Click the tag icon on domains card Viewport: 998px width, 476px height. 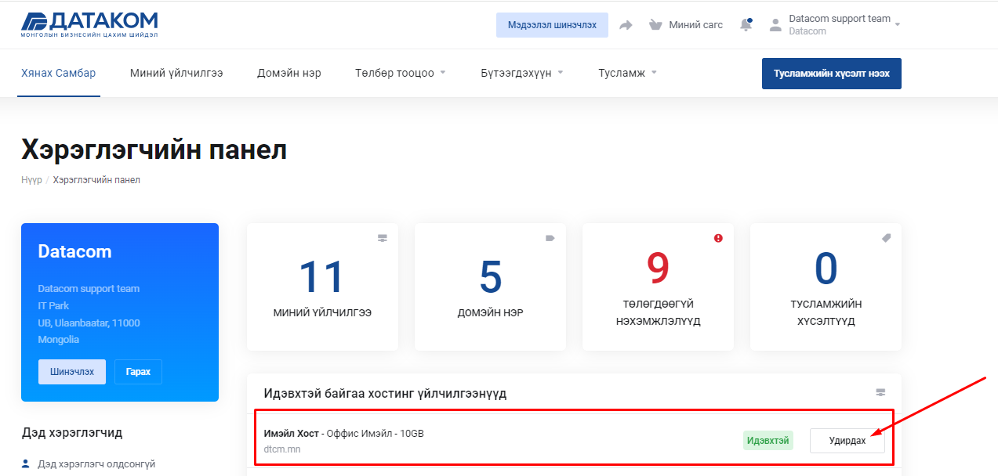550,238
